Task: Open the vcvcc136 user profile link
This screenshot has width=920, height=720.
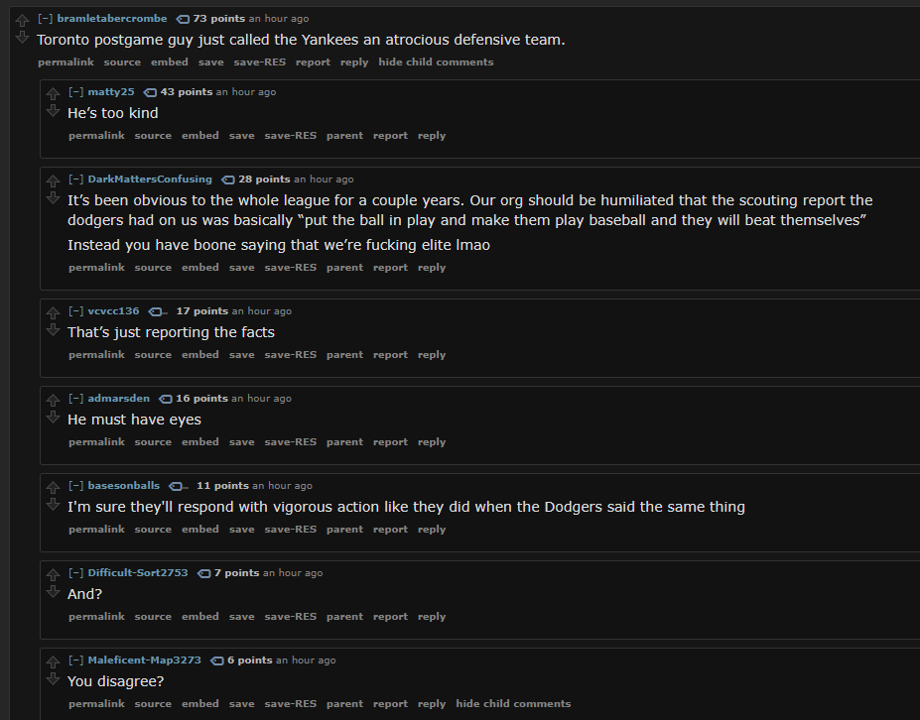Action: (114, 311)
